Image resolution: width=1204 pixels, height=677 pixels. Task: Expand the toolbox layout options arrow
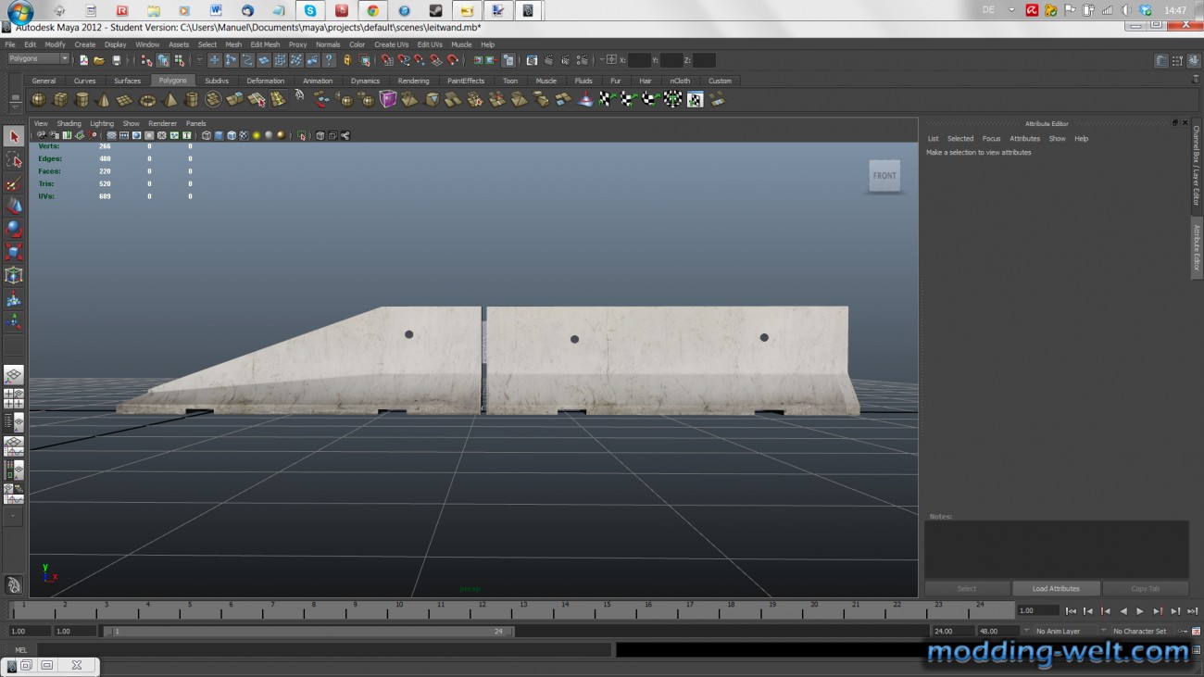click(14, 517)
